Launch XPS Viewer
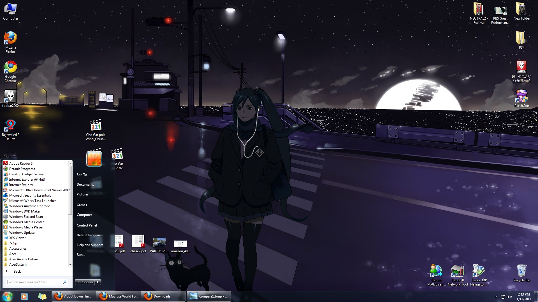The height and width of the screenshot is (302, 538). (x=36, y=238)
